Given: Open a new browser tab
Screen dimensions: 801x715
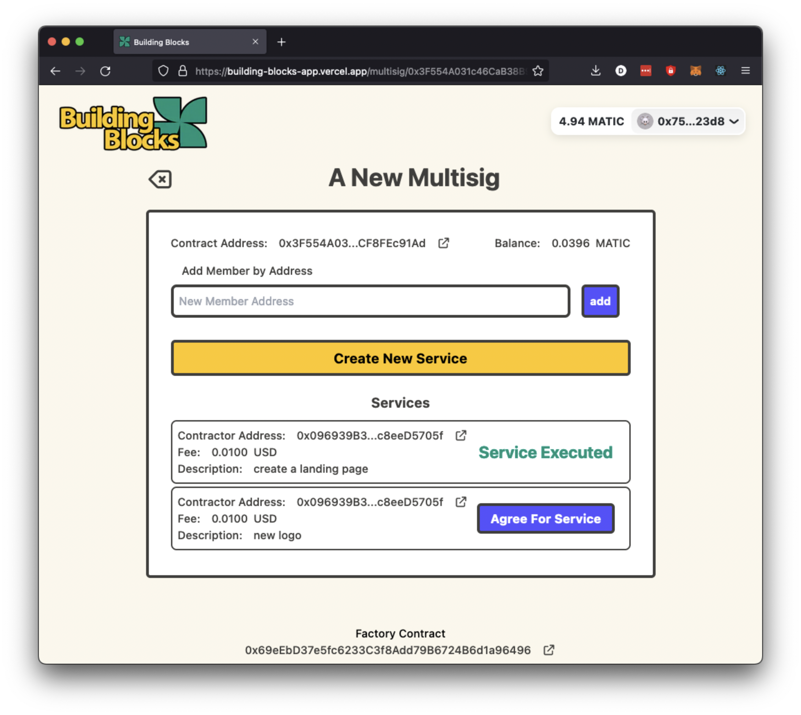Looking at the screenshot, I should (281, 42).
